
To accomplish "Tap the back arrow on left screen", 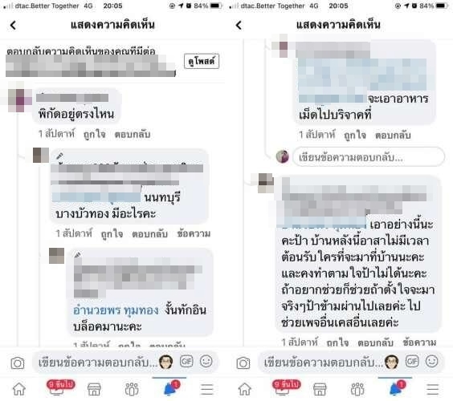I will tap(13, 25).
